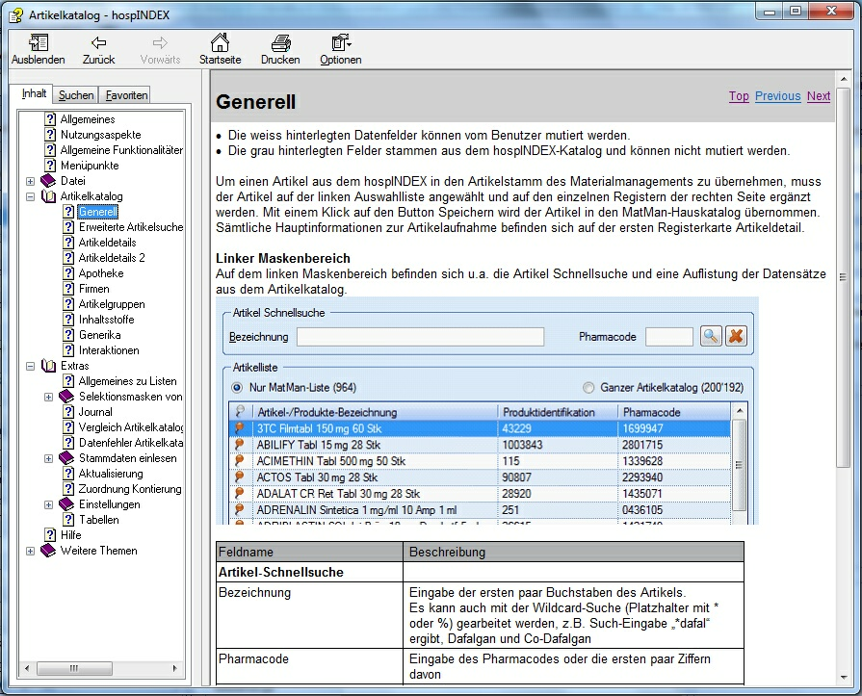Switch to the Favoriten tab
This screenshot has width=862, height=696.
tap(127, 95)
